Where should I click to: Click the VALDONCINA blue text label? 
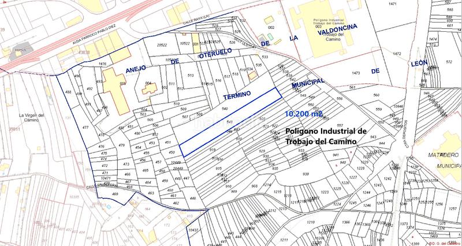[337, 27]
